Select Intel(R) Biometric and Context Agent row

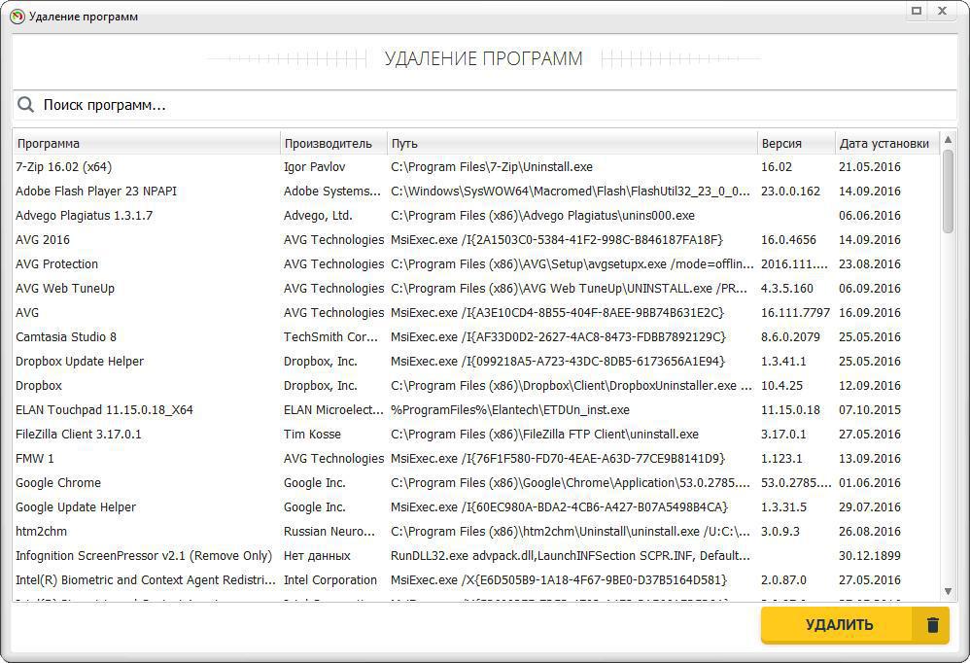coord(475,580)
